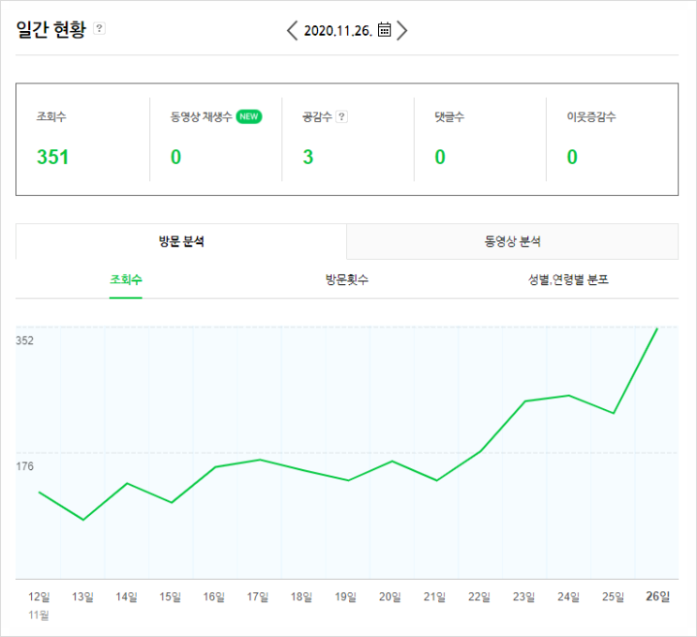Switch to 동영상 분석 tab
The height and width of the screenshot is (637, 697).
pyautogui.click(x=512, y=241)
